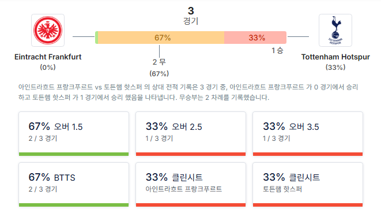This screenshot has height=213, width=381.
Task: Select the 아인트라흐트 프랑크푸르트 클린시트 card
Action: [191, 185]
